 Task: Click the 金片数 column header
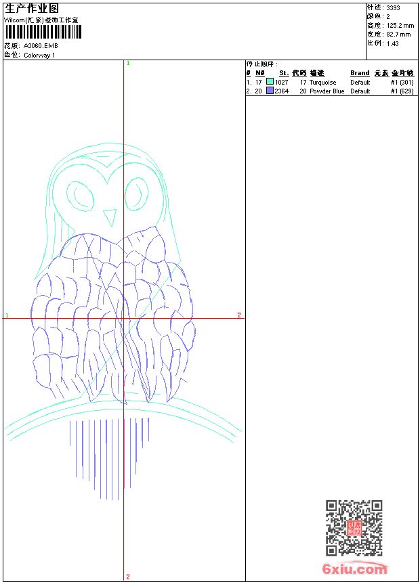pos(402,73)
